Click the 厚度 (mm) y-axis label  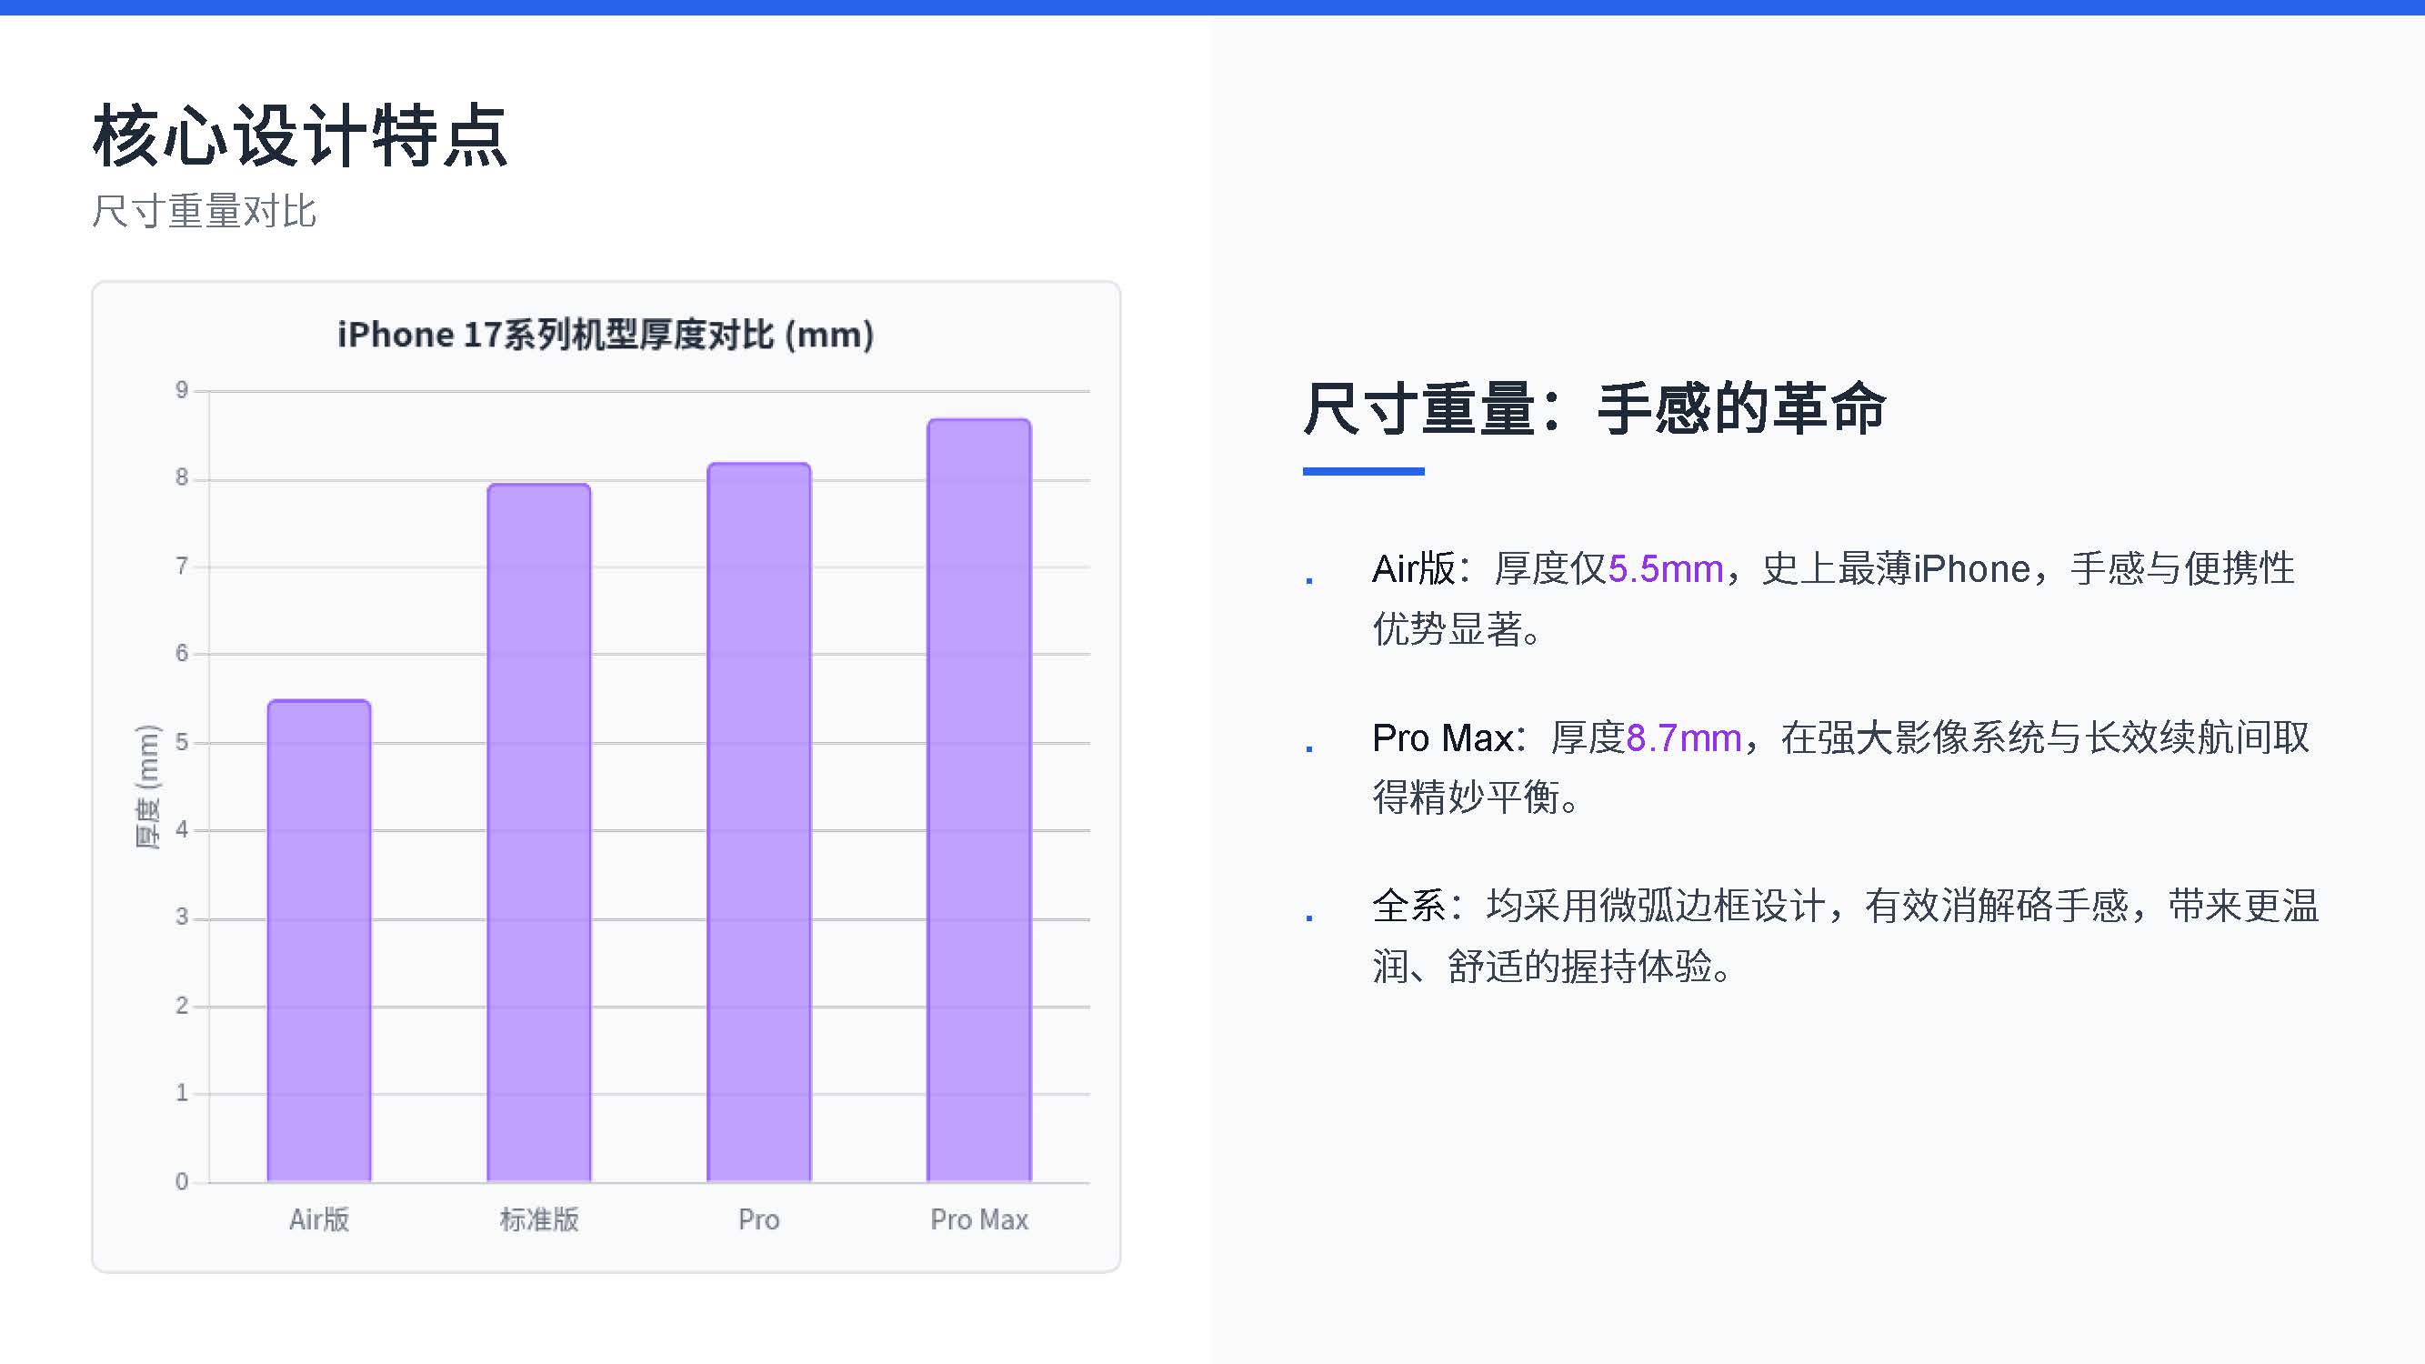[148, 786]
